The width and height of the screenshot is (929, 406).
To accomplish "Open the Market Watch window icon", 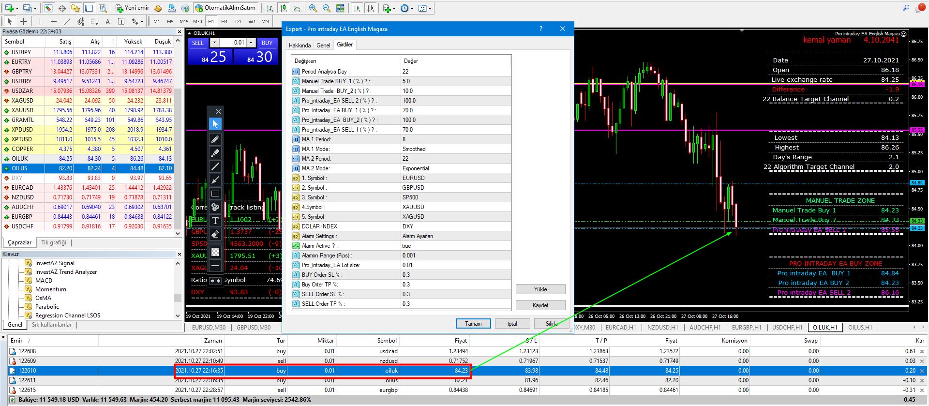I will coord(48,8).
